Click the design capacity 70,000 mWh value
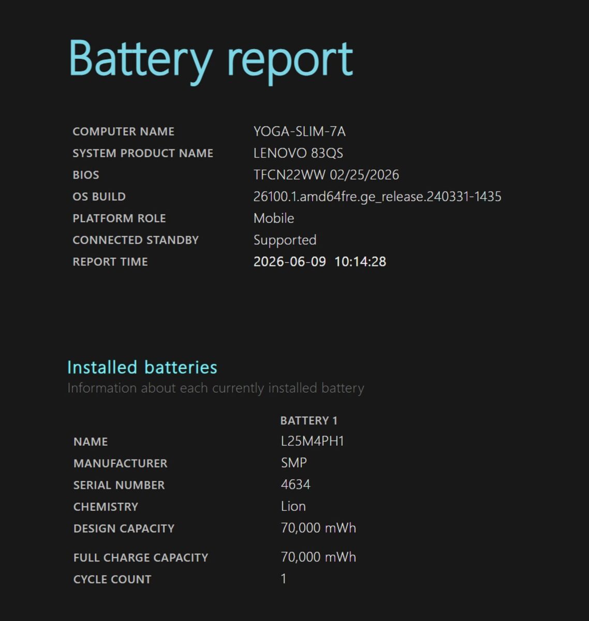589x621 pixels. [318, 528]
